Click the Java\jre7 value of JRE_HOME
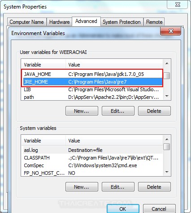The width and height of the screenshot is (191, 213). point(97,82)
